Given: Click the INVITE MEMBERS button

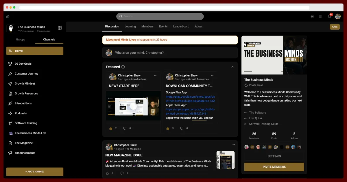Looking at the screenshot, I should tap(274, 167).
